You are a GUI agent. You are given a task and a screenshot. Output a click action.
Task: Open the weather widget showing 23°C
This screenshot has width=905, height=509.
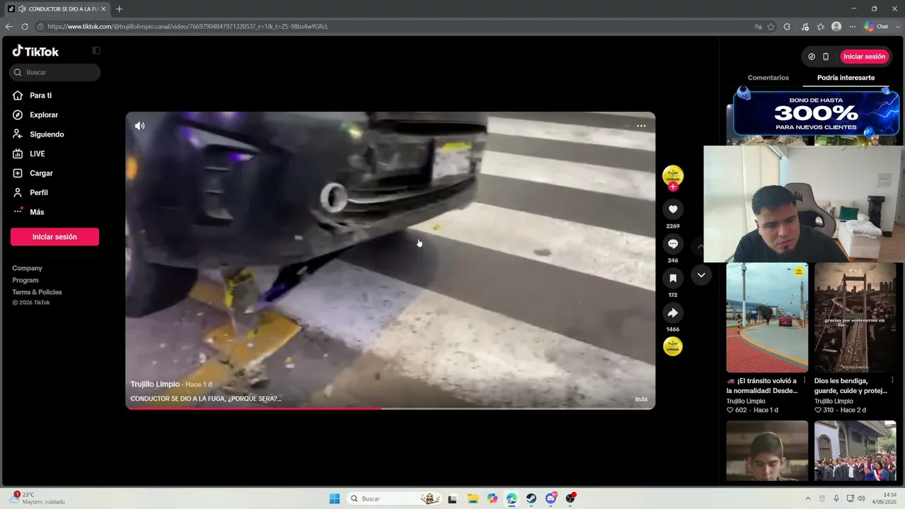click(x=37, y=498)
